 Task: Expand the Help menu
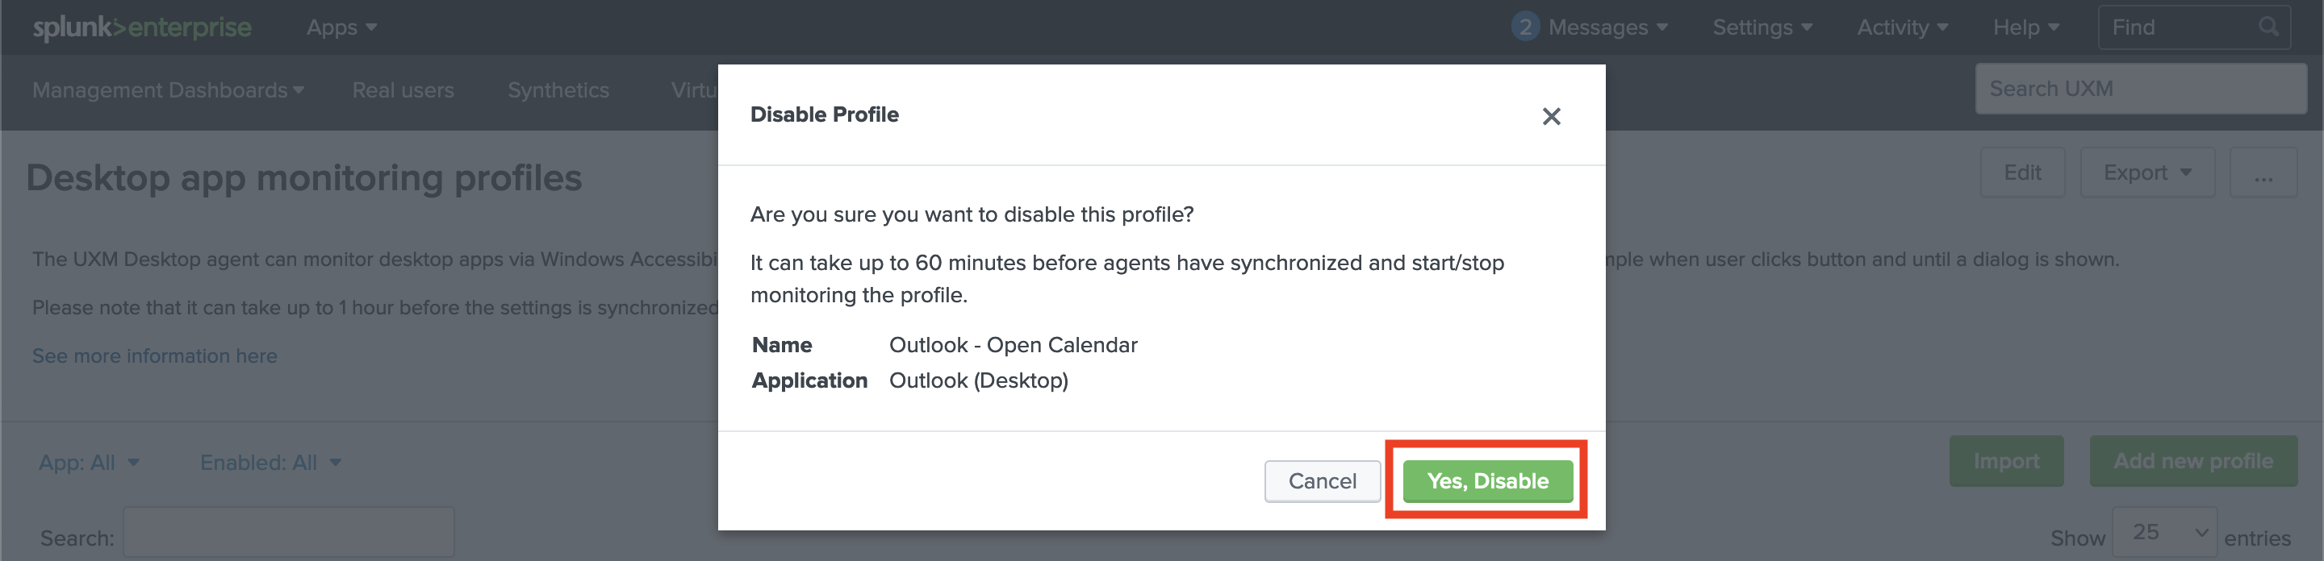click(2025, 28)
